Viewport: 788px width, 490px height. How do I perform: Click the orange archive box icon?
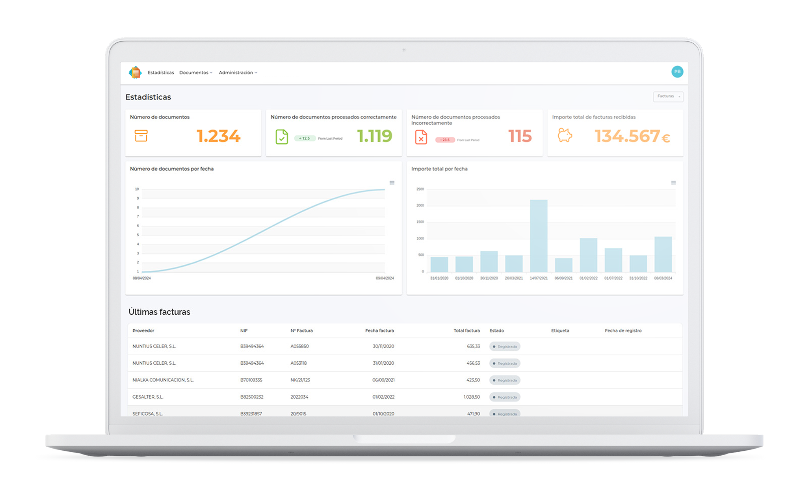coord(141,135)
